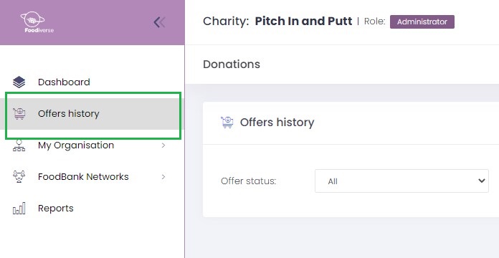Click the Dashboard stacked layers icon
The image size is (499, 258).
[x=19, y=82]
